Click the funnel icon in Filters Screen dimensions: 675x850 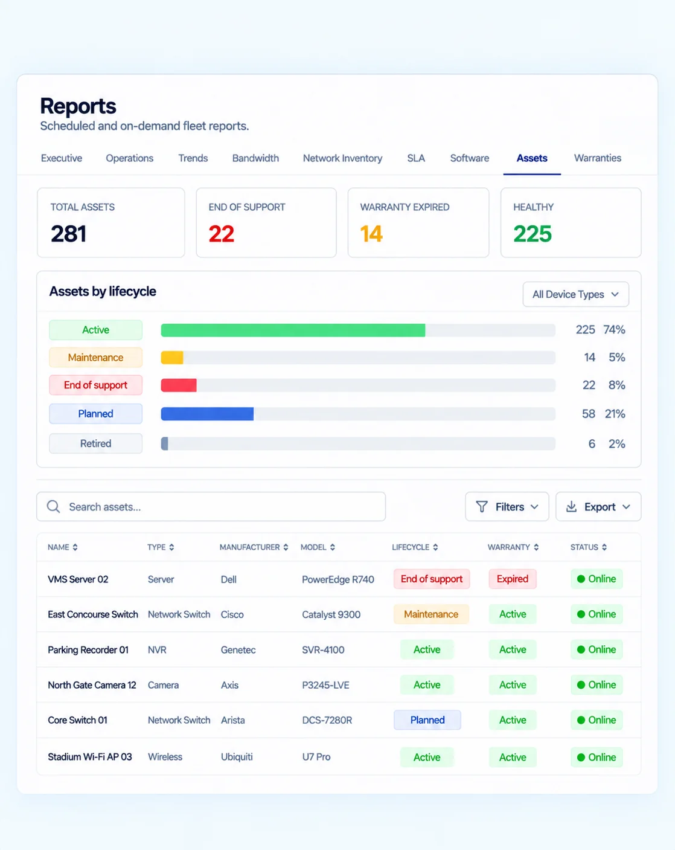tap(482, 506)
